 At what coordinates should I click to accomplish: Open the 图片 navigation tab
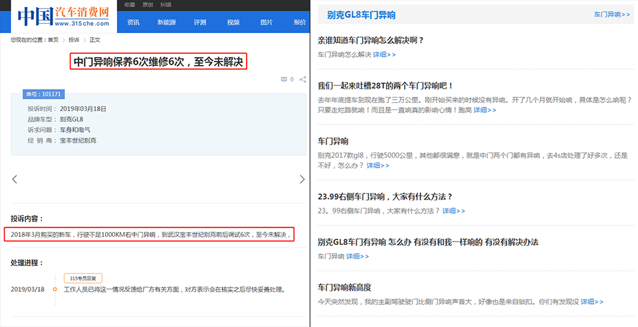pos(266,23)
